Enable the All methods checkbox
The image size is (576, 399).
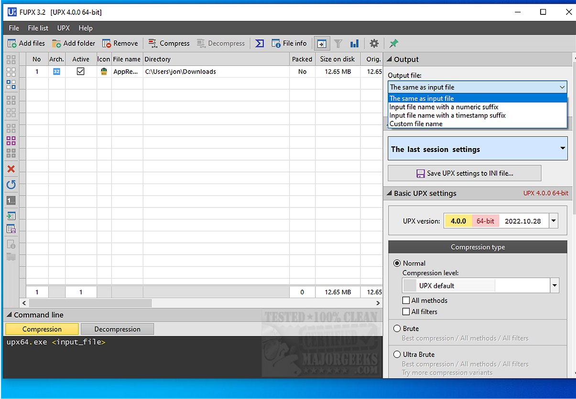click(x=406, y=301)
